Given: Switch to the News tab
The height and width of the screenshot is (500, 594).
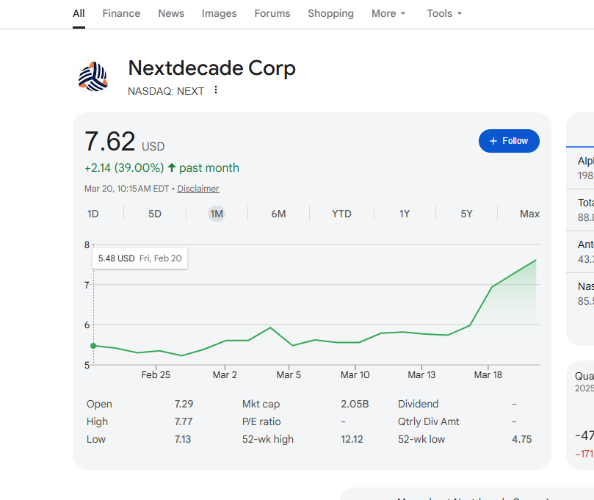Looking at the screenshot, I should point(171,13).
